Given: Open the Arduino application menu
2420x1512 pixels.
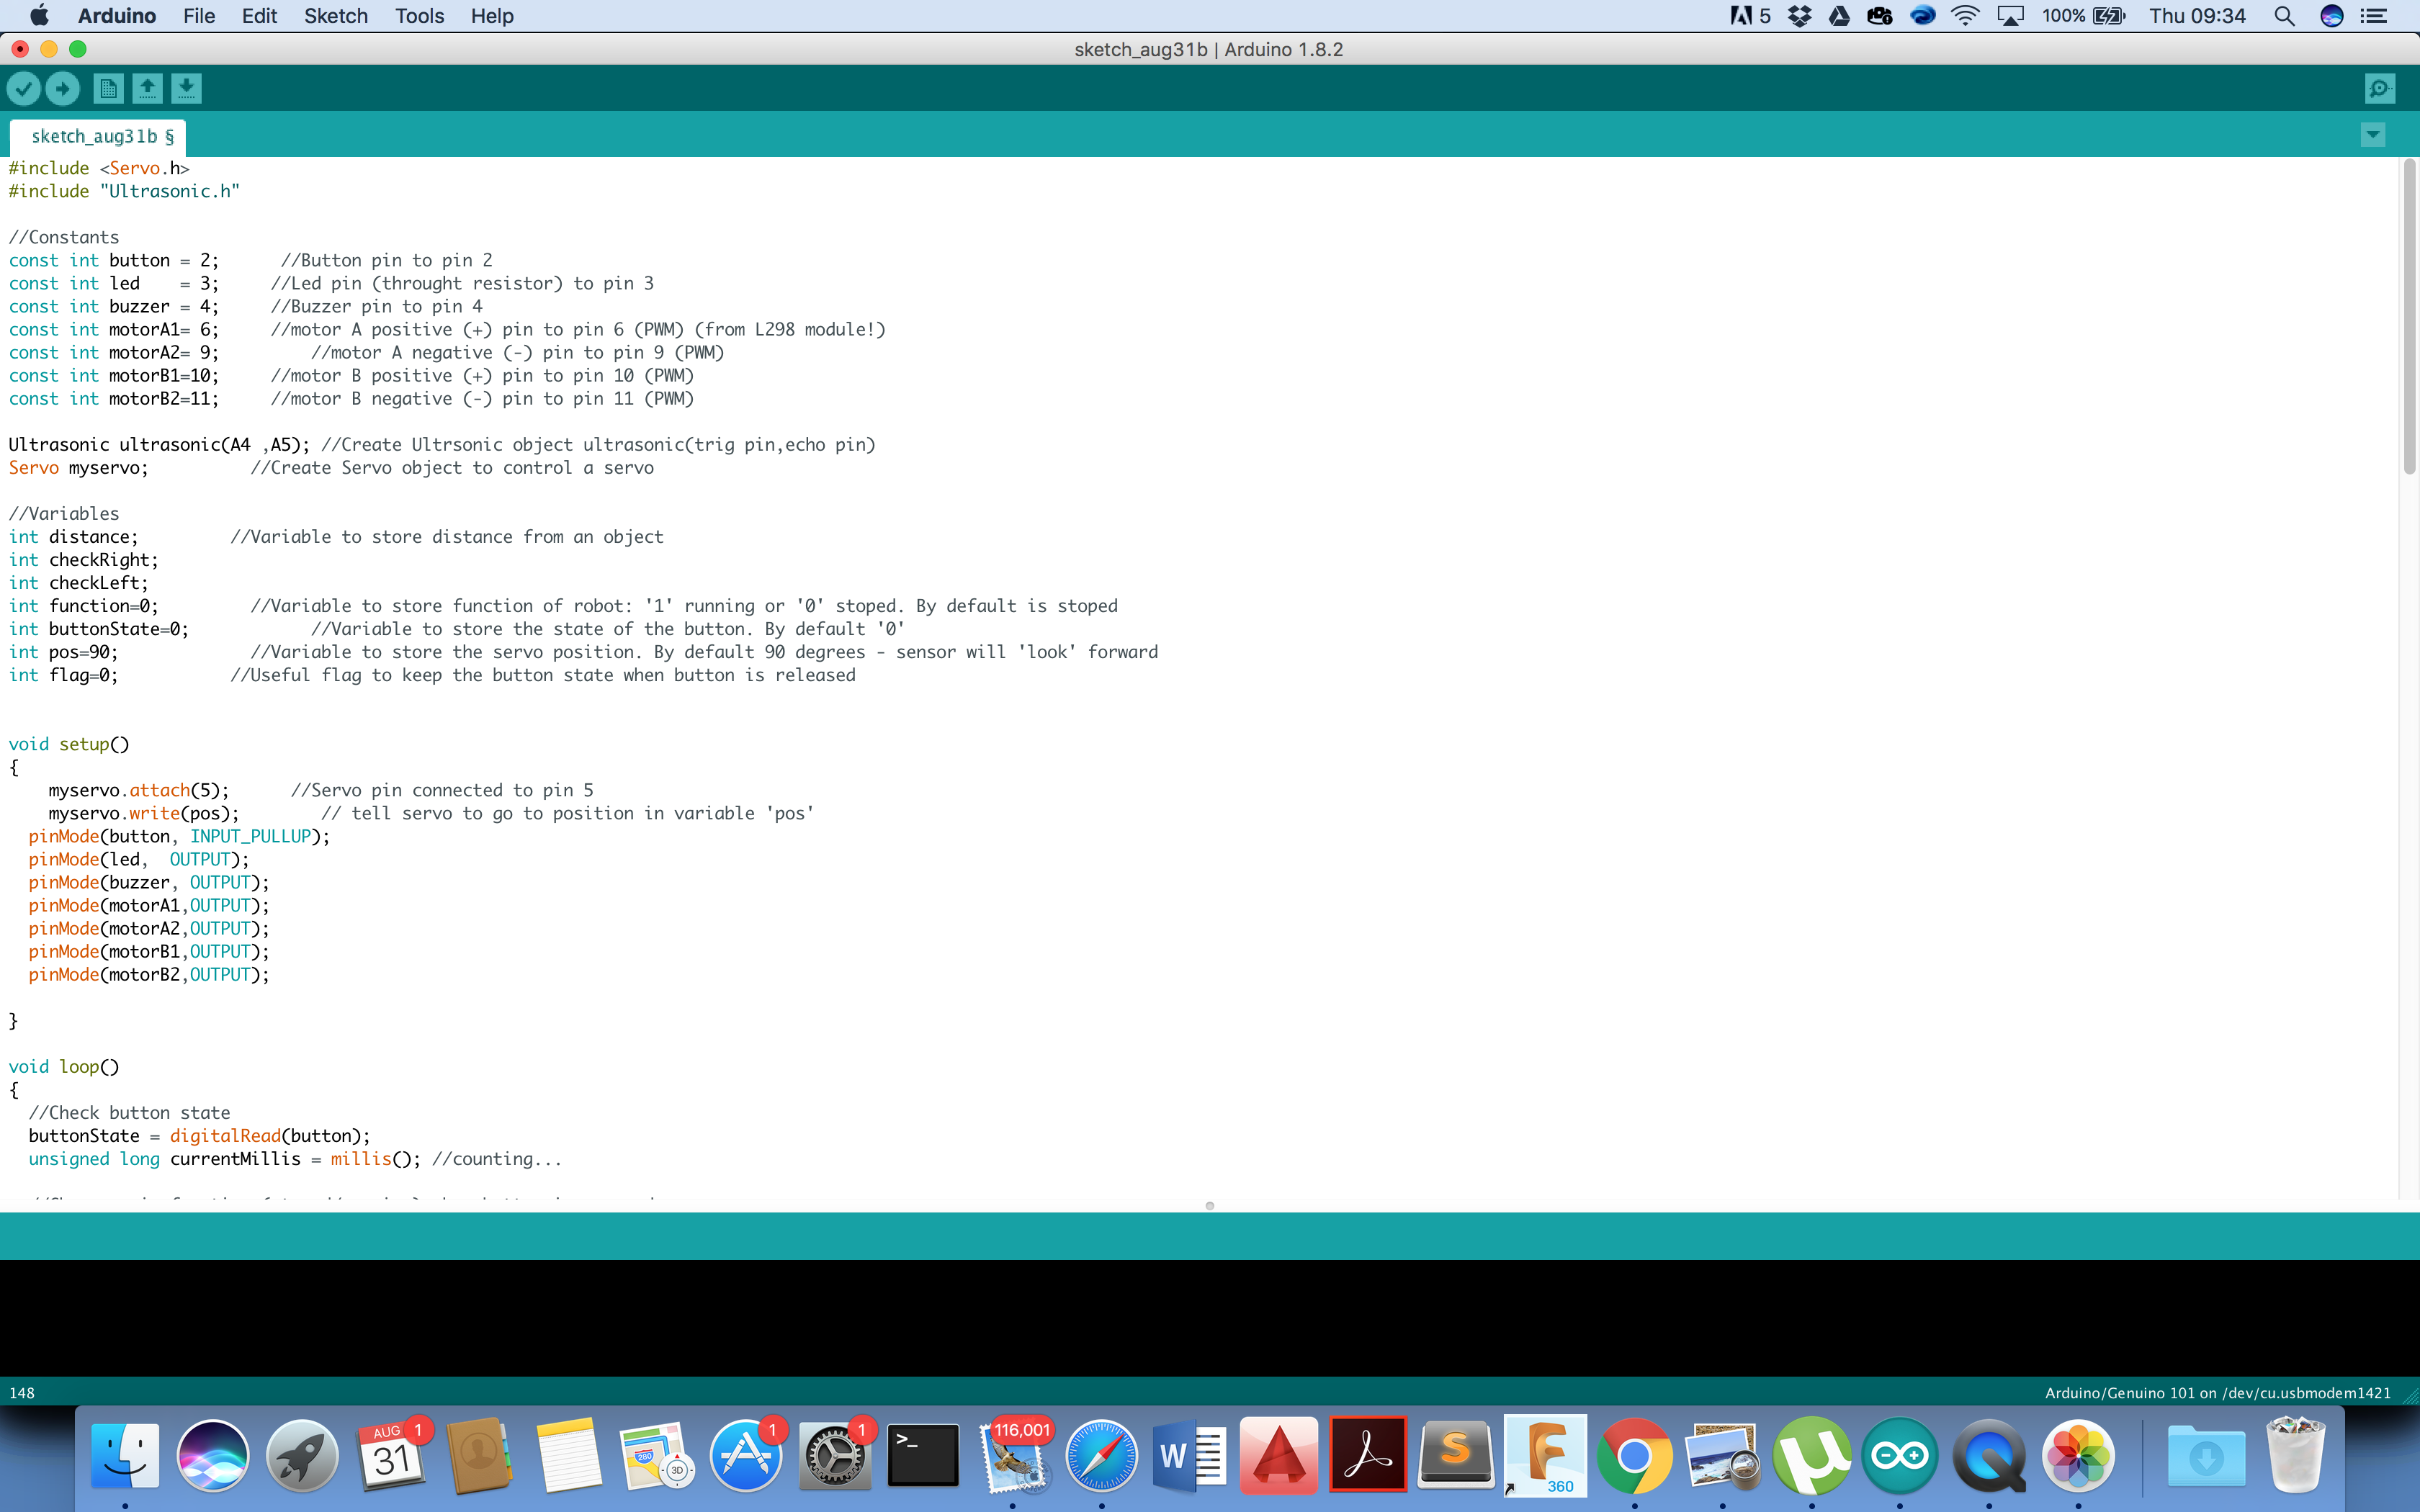Looking at the screenshot, I should tap(117, 16).
